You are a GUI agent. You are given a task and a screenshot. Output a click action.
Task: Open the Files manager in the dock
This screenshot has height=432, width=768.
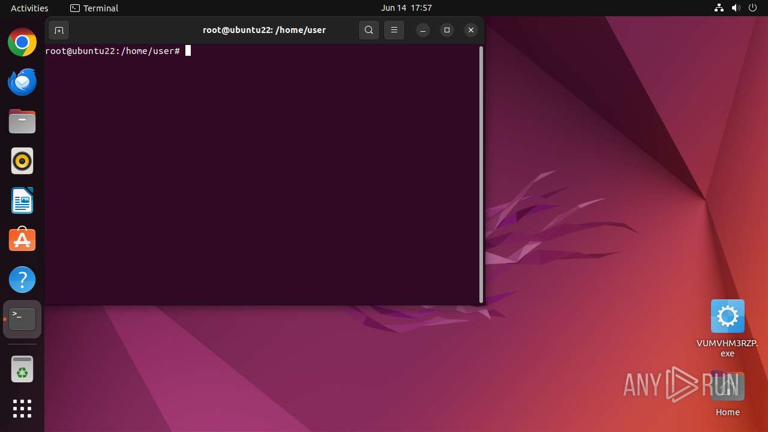click(22, 122)
